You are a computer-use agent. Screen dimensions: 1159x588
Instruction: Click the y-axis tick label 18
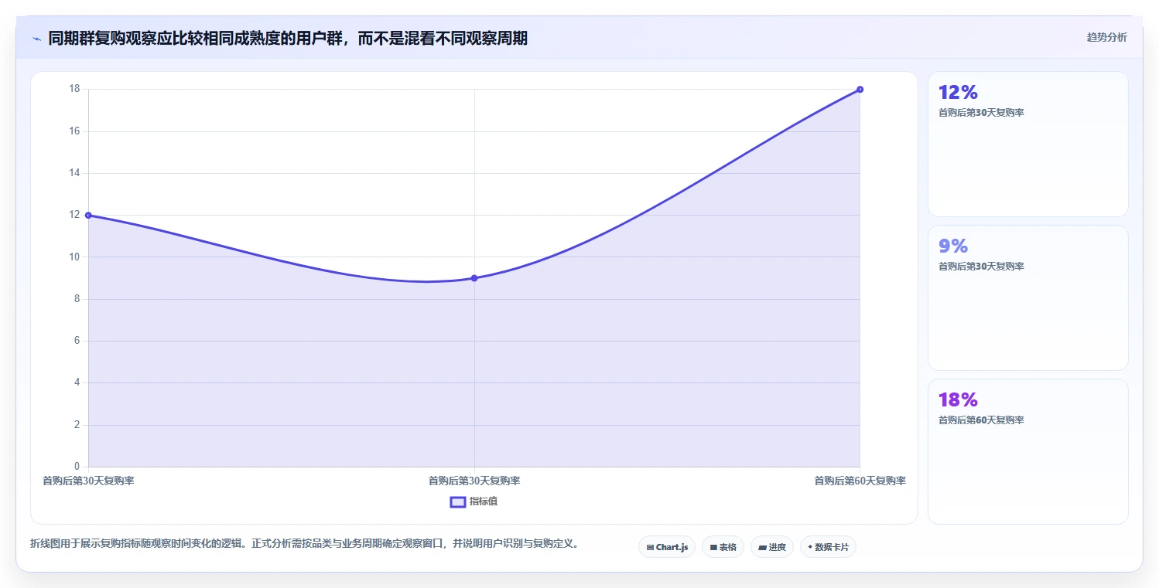coord(74,89)
